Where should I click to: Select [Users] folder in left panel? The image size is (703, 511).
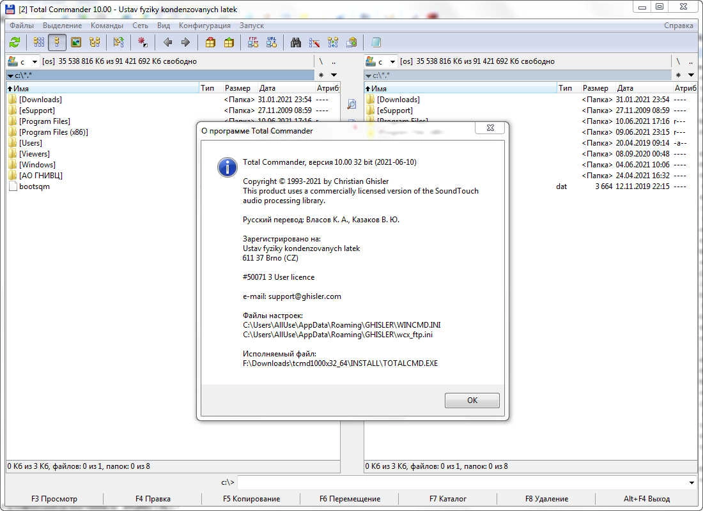[31, 143]
